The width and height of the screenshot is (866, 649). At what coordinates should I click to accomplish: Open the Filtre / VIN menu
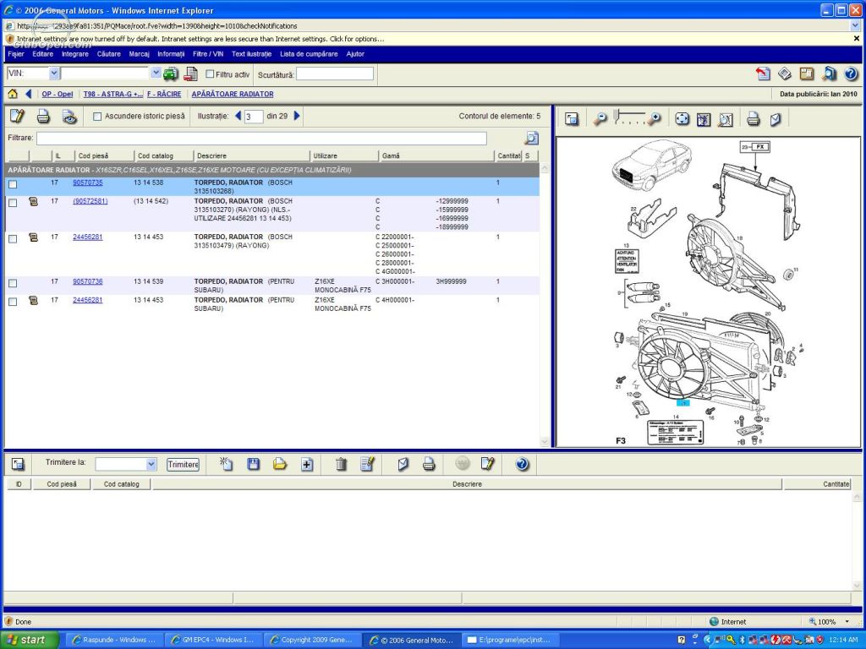(x=208, y=54)
